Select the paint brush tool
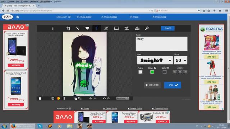The height and width of the screenshot is (129, 230). coord(147,28)
